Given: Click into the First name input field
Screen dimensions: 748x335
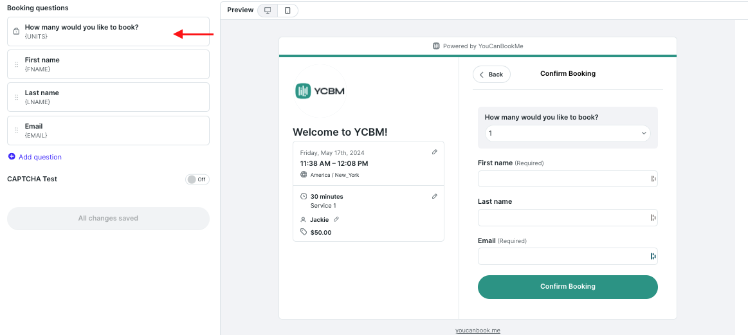Looking at the screenshot, I should click(568, 179).
